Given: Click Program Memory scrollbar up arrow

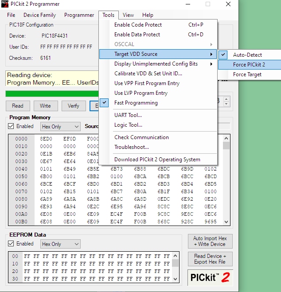Looking at the screenshot, I should click(226, 138).
